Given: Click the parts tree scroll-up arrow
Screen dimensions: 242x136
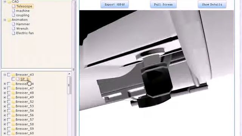Looking at the screenshot, I should point(69,74).
